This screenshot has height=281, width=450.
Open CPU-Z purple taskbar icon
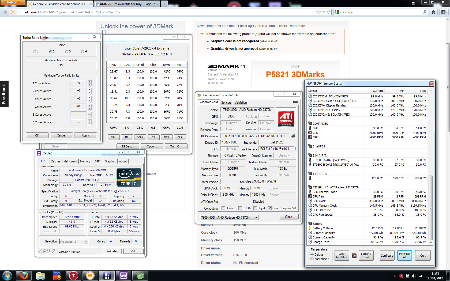pos(123,275)
